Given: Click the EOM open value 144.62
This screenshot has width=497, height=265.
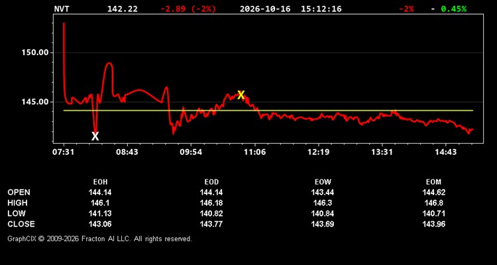Looking at the screenshot, I should click(433, 192).
